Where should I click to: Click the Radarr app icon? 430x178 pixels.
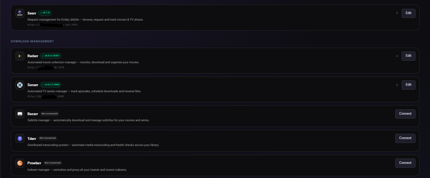coord(20,56)
